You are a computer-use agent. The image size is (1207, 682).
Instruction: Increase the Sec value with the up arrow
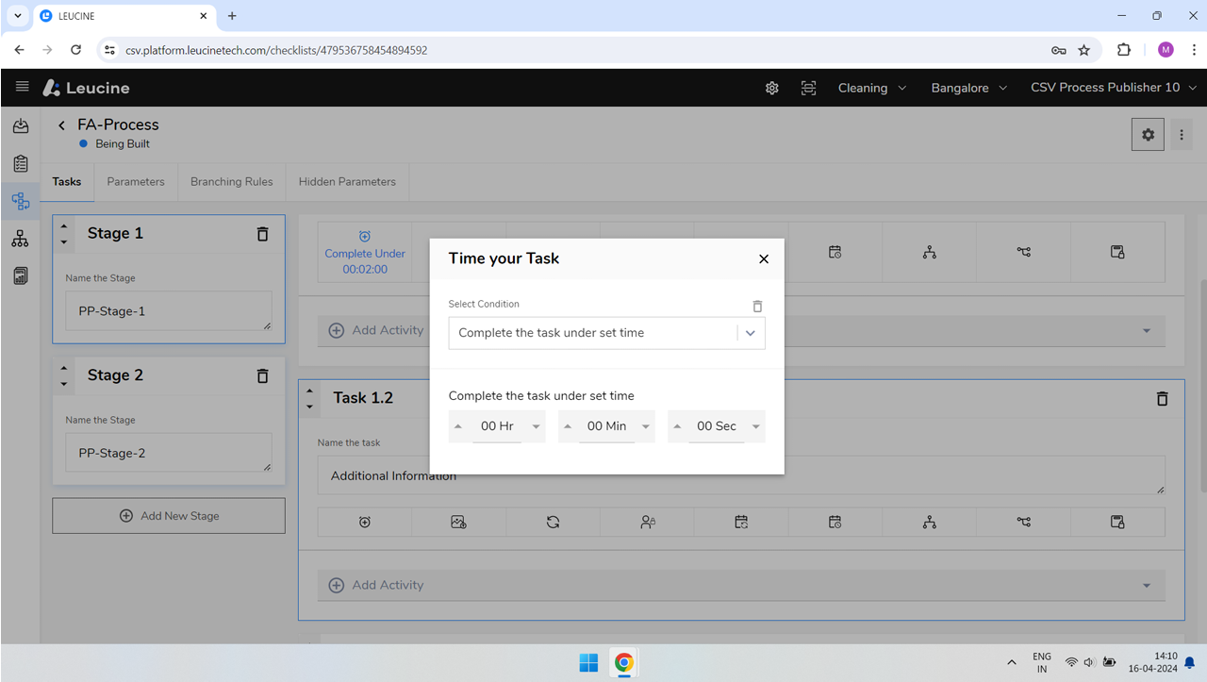(x=677, y=426)
